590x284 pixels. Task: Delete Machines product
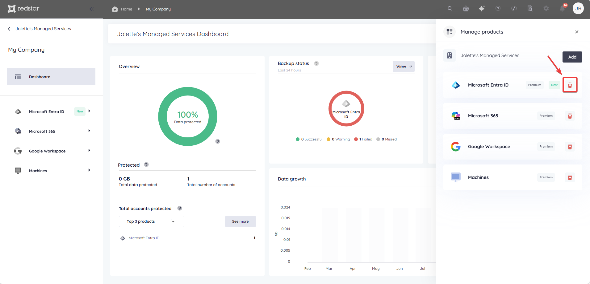(570, 177)
